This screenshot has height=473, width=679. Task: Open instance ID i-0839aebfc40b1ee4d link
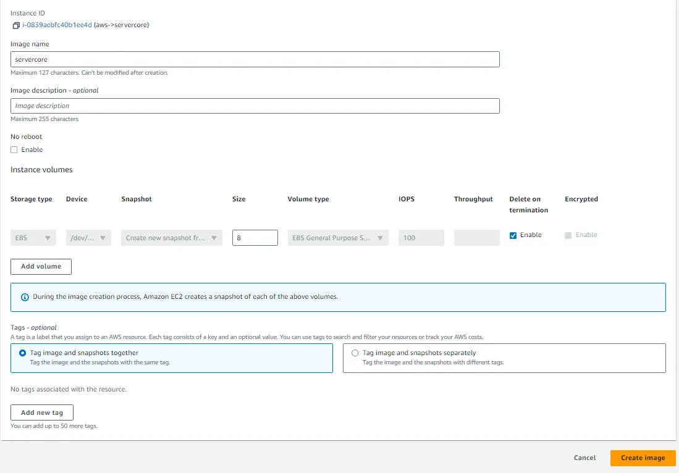[57, 25]
